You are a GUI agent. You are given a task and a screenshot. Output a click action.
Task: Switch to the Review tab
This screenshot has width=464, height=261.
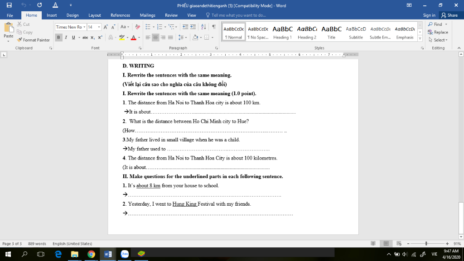coord(171,15)
